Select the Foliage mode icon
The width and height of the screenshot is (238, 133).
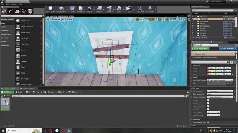coord(23,11)
